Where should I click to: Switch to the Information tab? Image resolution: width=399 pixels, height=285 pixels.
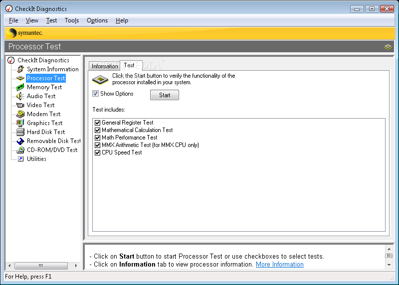pos(105,66)
